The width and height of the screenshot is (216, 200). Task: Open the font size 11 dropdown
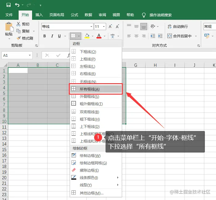click(104, 27)
